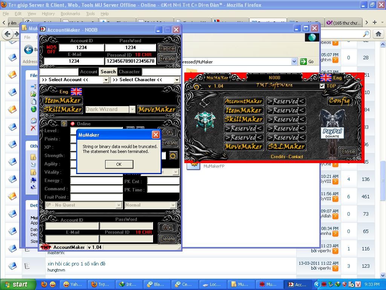This screenshot has width=386, height=290.
Task: Open the File menu in Firefox
Action: click(x=6, y=14)
